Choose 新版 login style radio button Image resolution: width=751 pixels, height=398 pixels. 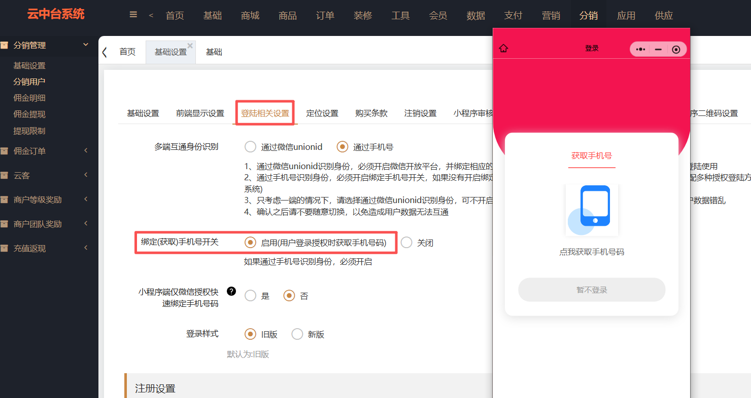point(297,334)
